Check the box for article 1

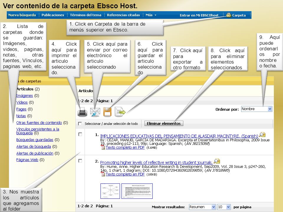tap(80, 134)
